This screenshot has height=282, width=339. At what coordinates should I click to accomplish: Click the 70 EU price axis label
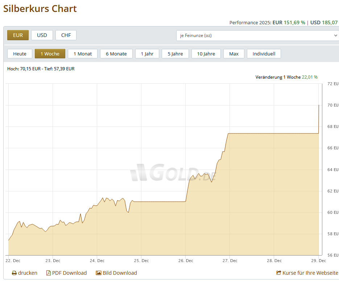coord(333,105)
